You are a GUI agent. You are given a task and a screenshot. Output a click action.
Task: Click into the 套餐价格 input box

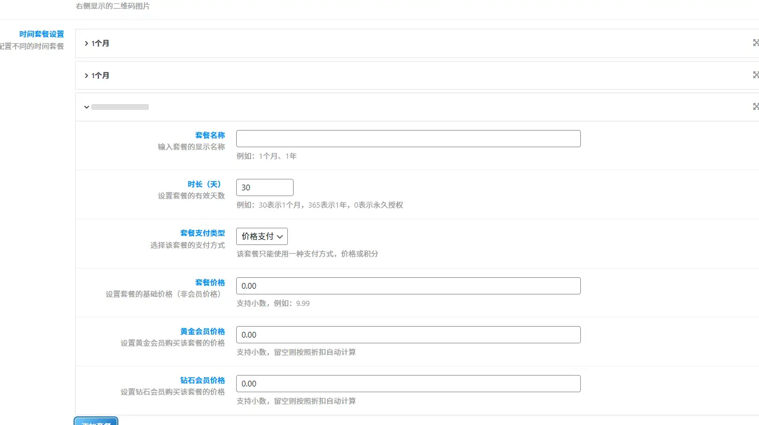pyautogui.click(x=408, y=286)
